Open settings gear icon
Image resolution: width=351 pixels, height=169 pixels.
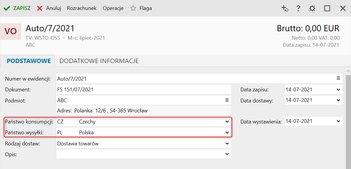coord(312,8)
